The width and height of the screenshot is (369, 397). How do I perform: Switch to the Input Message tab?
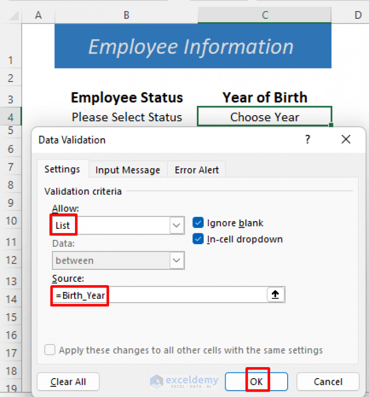127,170
